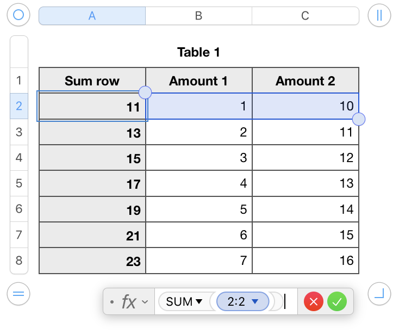
Task: Accept the formula with green checkmark
Action: pyautogui.click(x=337, y=301)
